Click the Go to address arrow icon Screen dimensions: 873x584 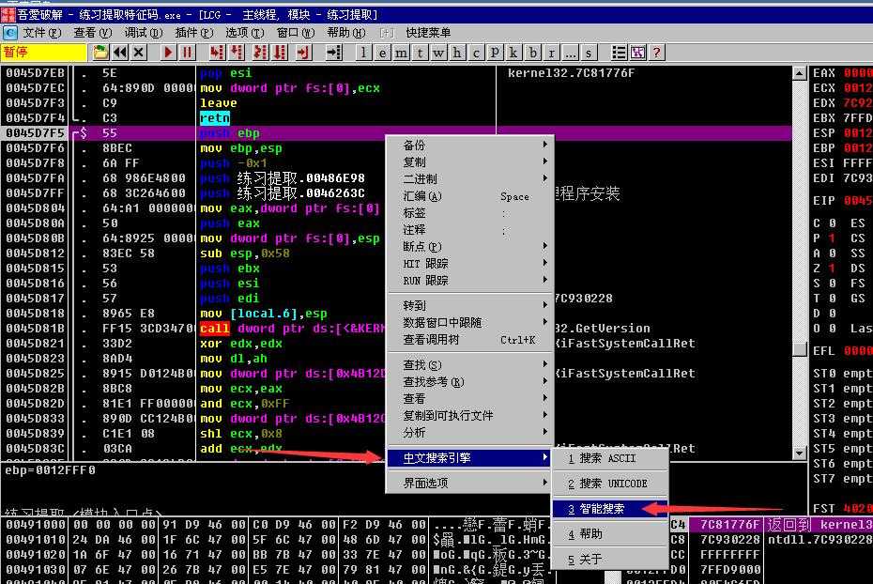coord(333,53)
